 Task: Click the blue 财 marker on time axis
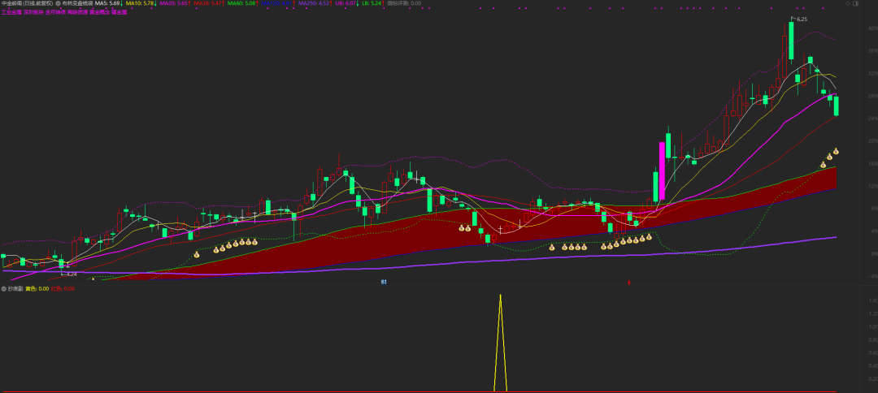coord(383,282)
